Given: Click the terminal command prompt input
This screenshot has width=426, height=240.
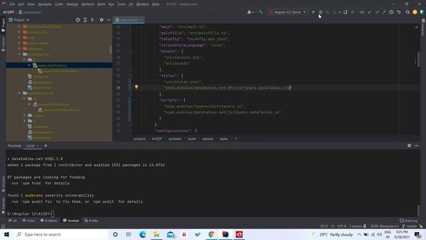Looking at the screenshot, I should (x=53, y=214).
